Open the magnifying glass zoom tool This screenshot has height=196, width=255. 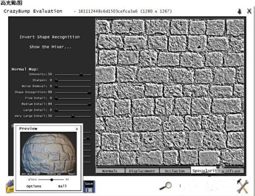point(166,186)
